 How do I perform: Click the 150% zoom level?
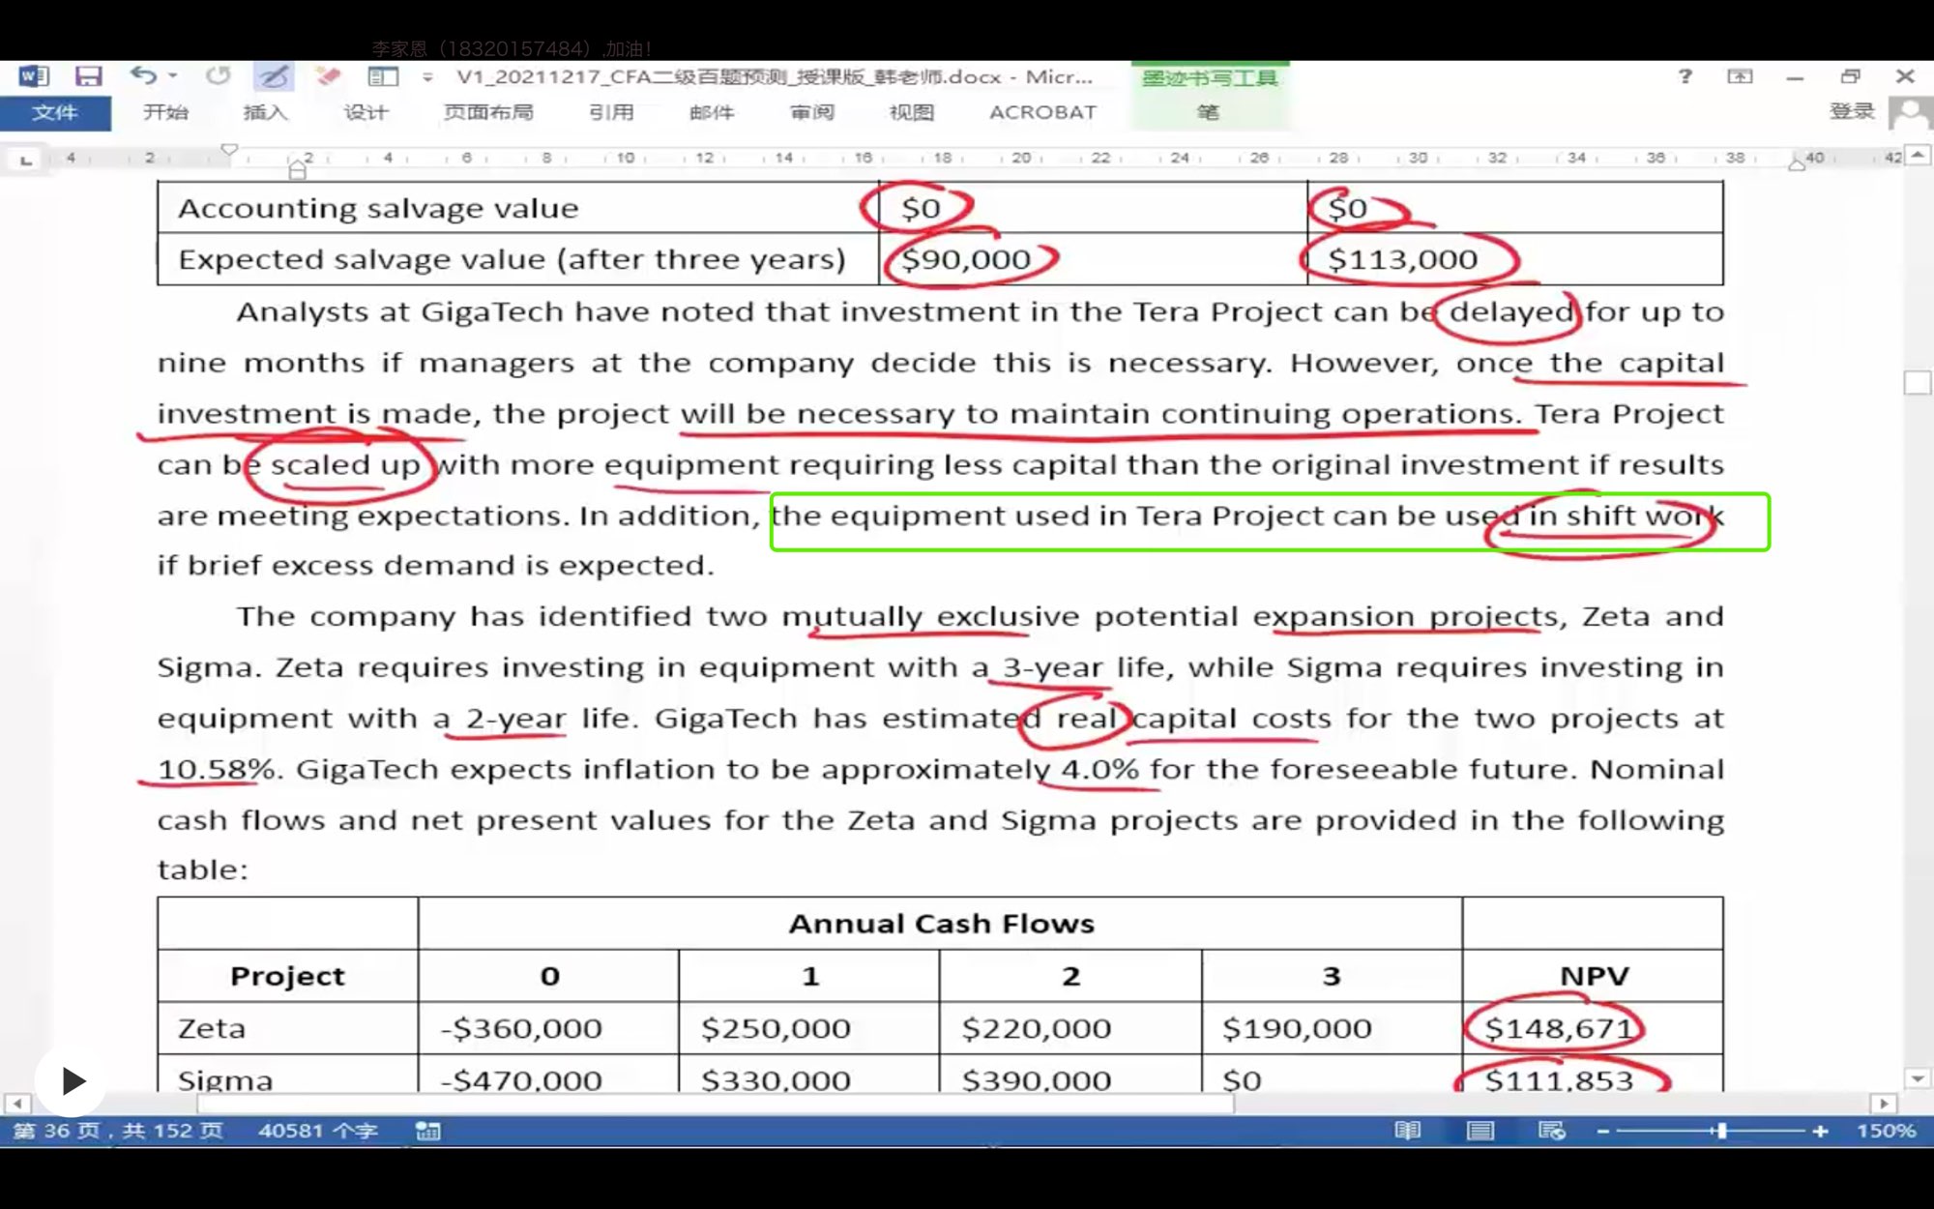1886,1131
